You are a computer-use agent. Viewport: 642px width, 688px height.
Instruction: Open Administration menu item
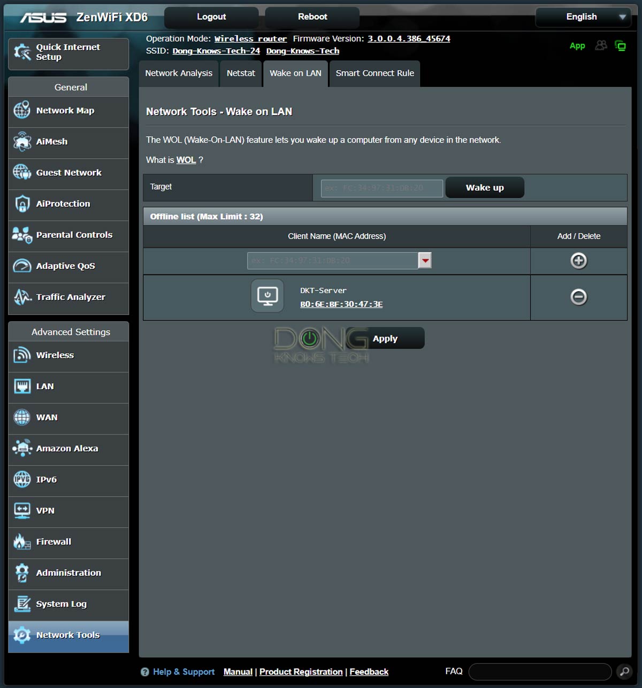[x=68, y=573]
